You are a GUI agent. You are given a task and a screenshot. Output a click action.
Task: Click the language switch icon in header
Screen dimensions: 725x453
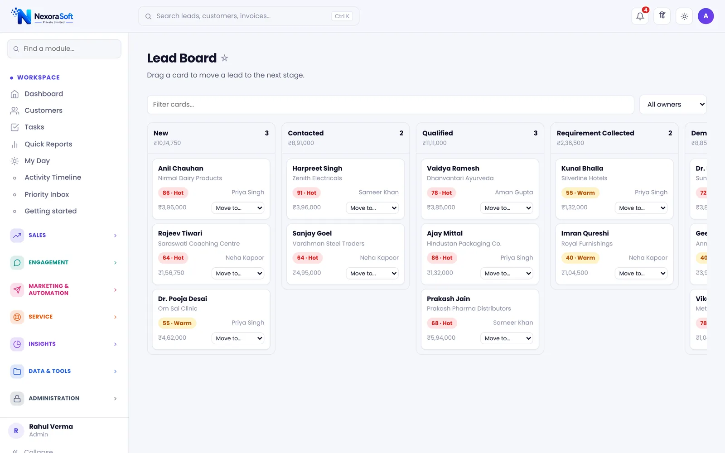pos(662,16)
